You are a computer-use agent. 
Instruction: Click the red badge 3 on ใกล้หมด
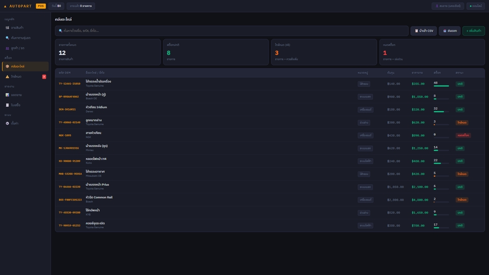pos(44,77)
